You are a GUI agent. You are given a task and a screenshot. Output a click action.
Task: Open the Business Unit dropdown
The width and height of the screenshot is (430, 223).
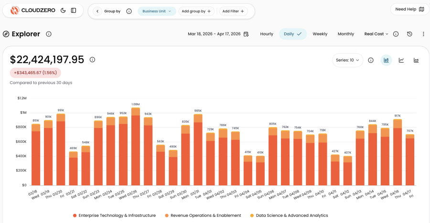point(157,11)
